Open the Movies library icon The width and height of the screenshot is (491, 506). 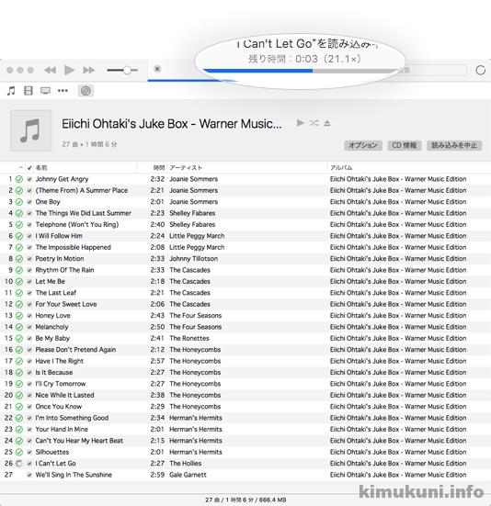(29, 91)
